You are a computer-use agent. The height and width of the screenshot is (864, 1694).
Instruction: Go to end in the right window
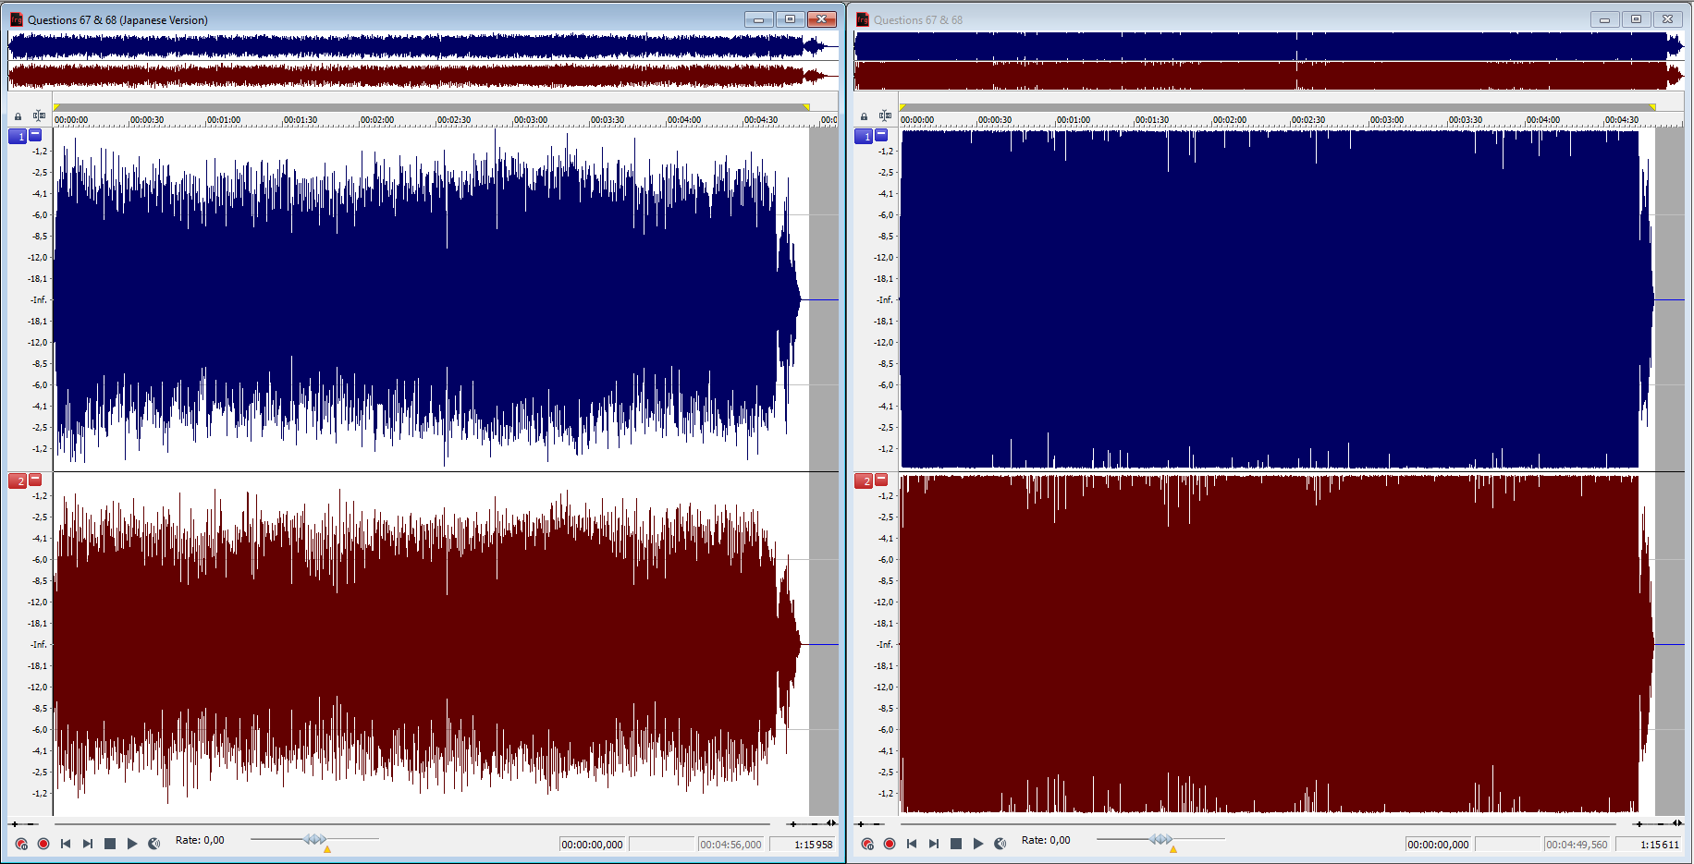click(x=934, y=844)
